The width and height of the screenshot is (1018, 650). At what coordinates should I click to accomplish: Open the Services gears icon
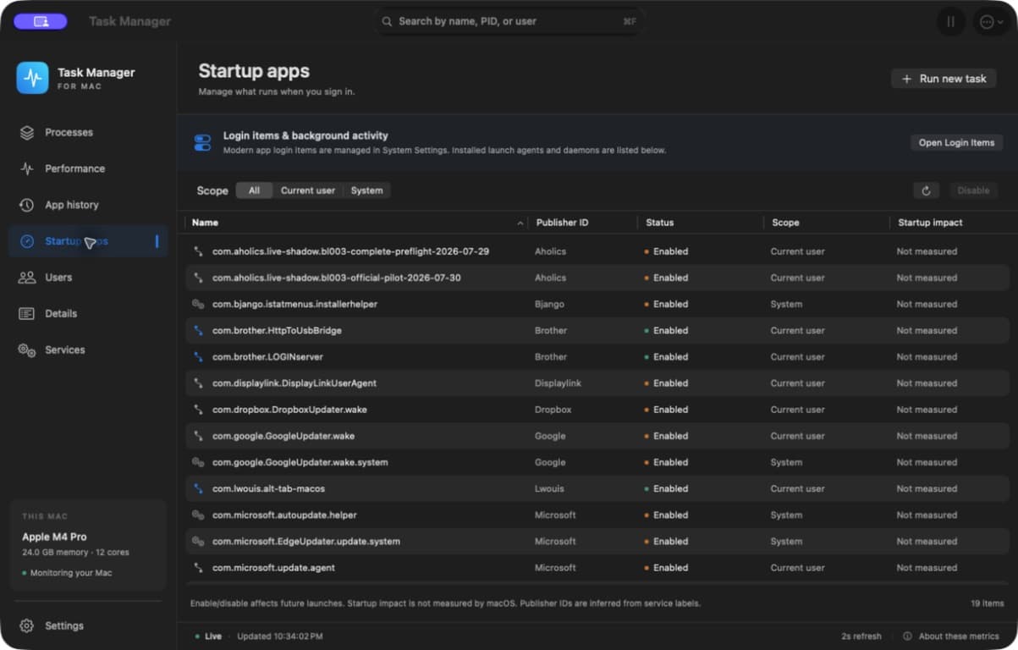[x=27, y=350]
